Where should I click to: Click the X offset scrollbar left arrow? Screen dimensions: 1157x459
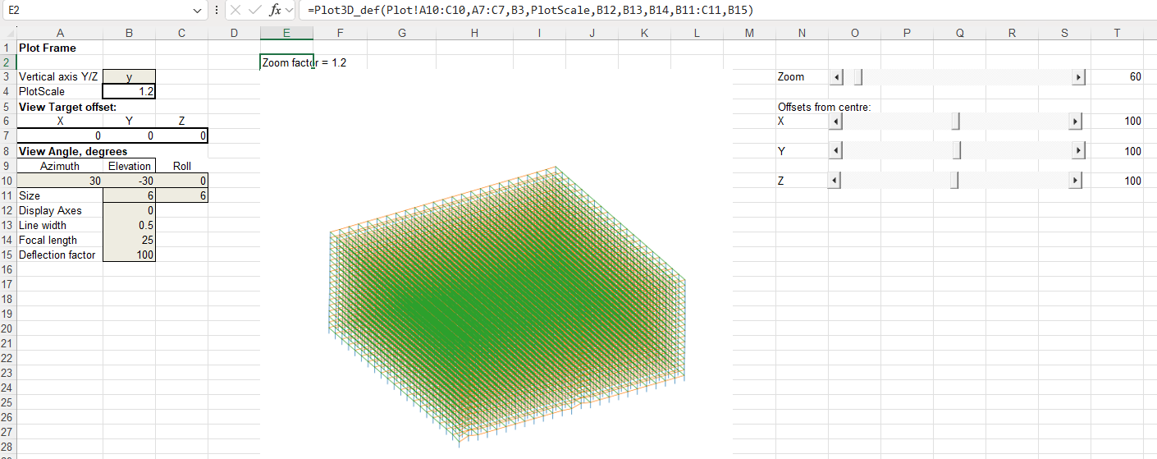coord(835,122)
